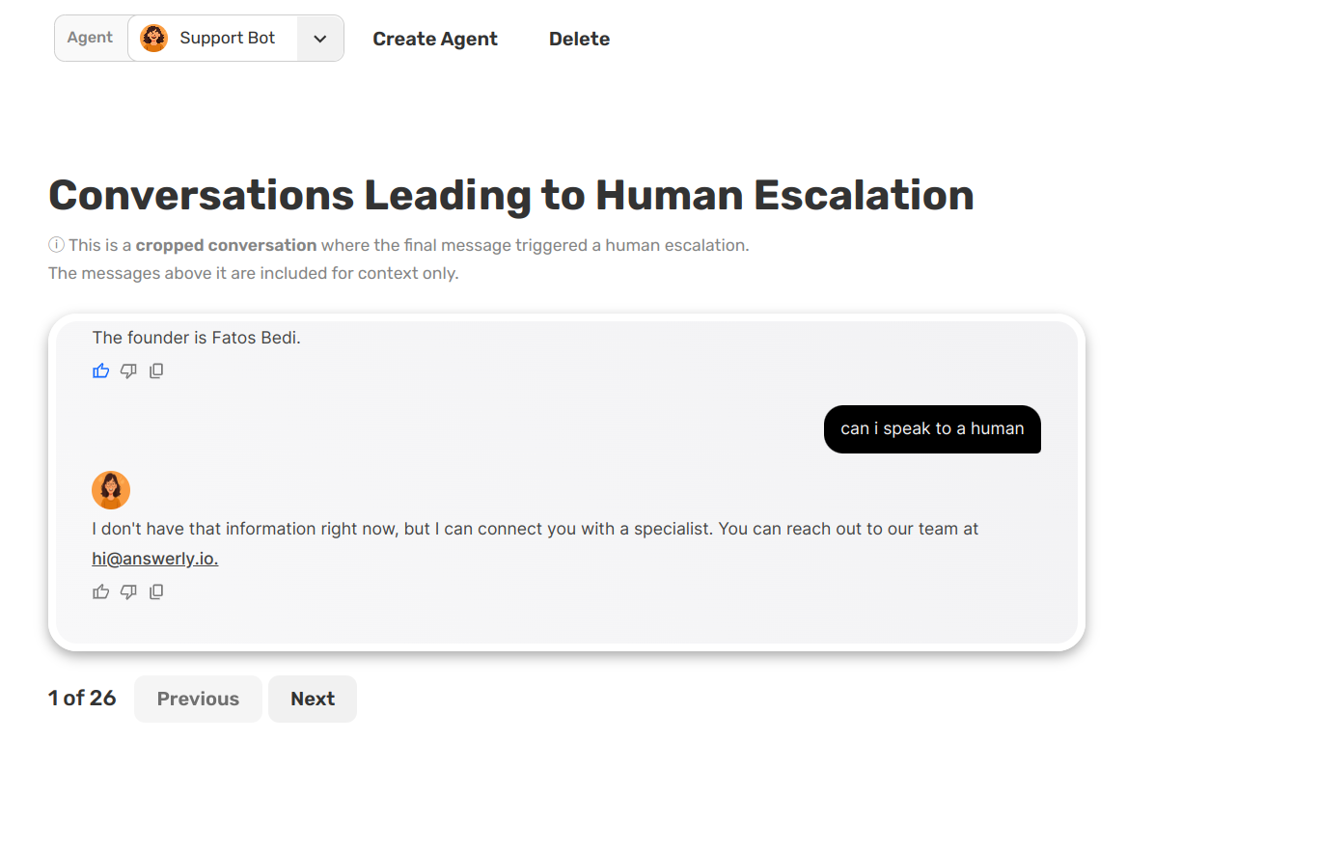
Task: Click the bot avatar in the conversation
Action: pos(111,490)
